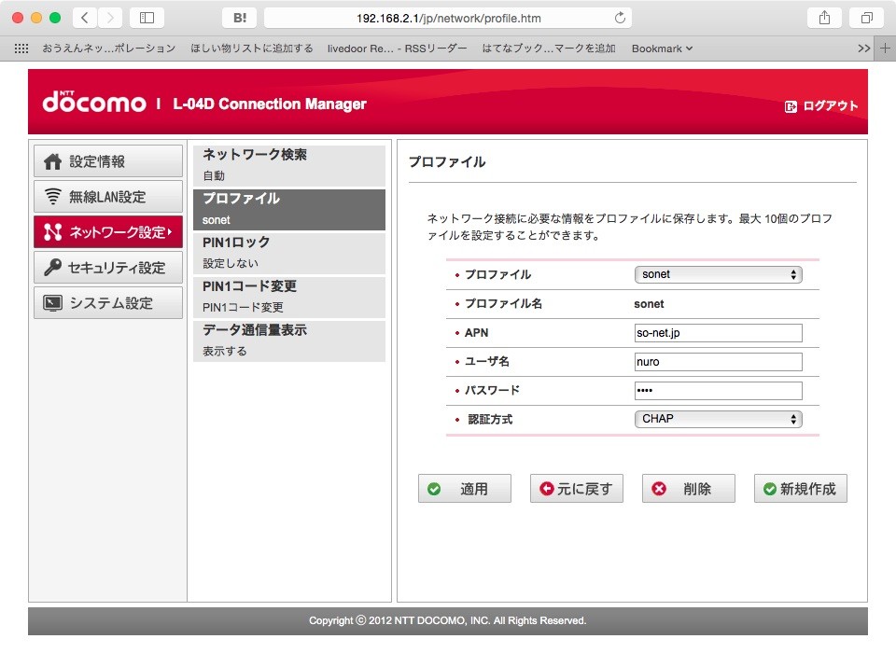This screenshot has width=896, height=653.
Task: Click the key icon beside セキュリティ設定
Action: [52, 268]
